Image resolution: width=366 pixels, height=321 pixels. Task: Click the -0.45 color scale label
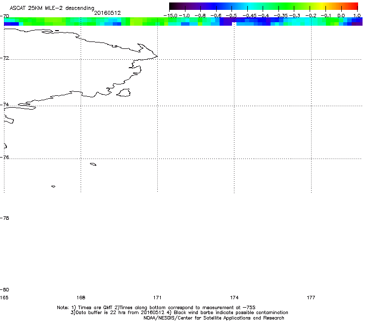point(249,16)
